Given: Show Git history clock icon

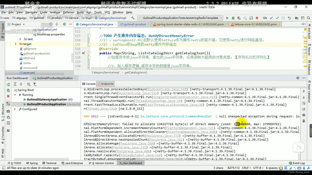Looking at the screenshot, I should [x=283, y=18].
